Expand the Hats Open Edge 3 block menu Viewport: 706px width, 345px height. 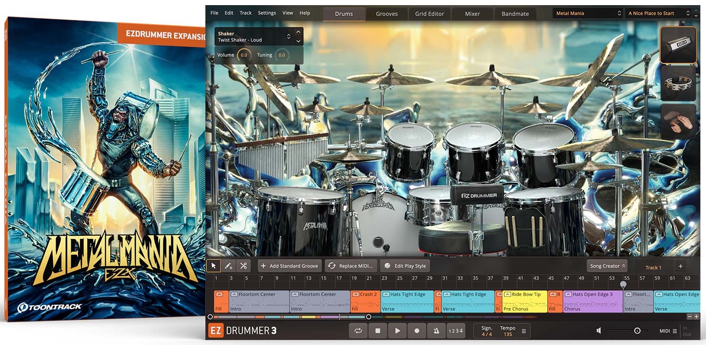click(568, 295)
